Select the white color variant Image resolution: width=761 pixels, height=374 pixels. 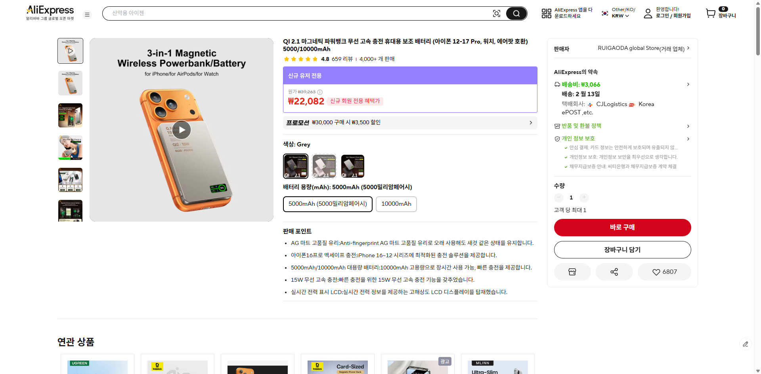point(324,166)
